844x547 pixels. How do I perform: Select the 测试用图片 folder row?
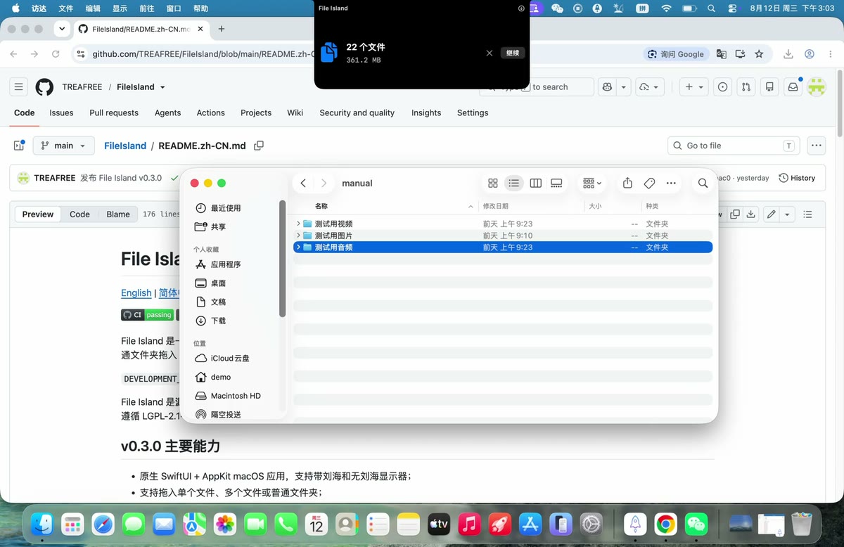[503, 236]
